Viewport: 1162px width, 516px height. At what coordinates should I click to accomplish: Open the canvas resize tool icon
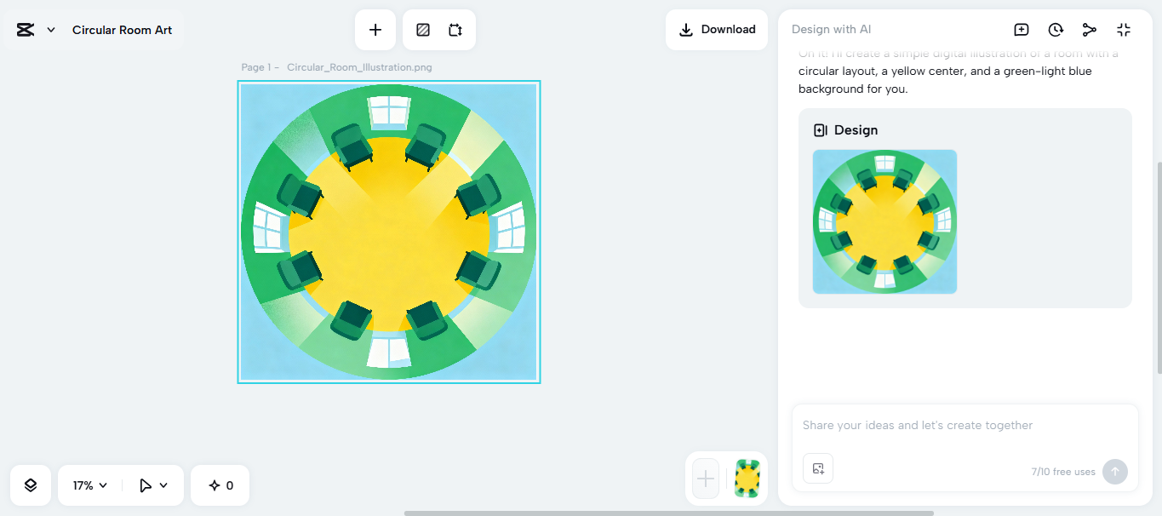(x=455, y=30)
